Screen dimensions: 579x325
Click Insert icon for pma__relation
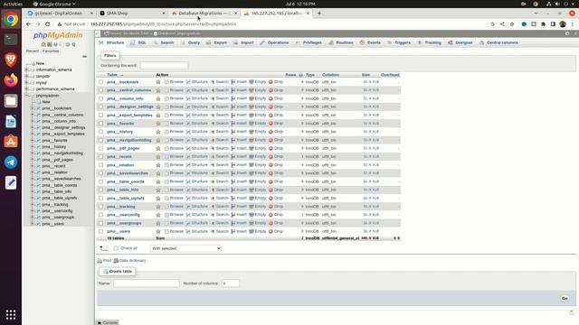233,165
